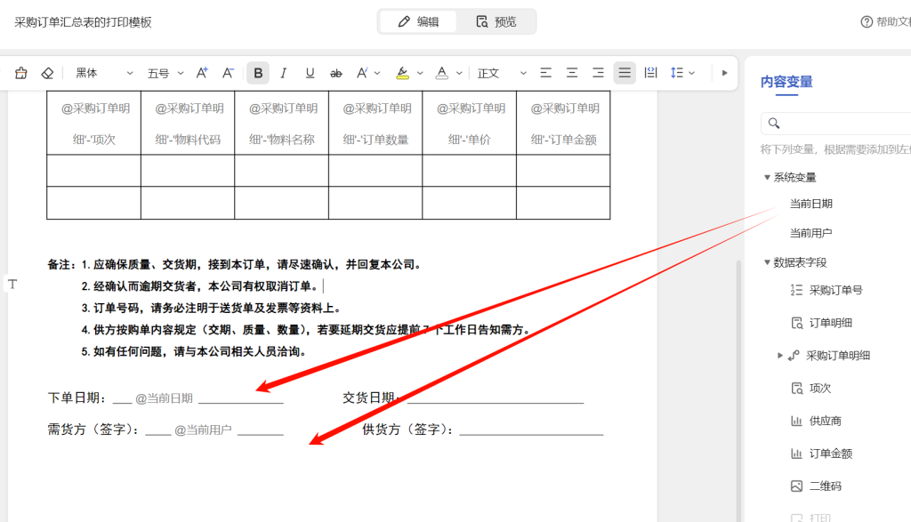Image resolution: width=911 pixels, height=522 pixels.
Task: Apply the font color A swatch
Action: coord(441,73)
